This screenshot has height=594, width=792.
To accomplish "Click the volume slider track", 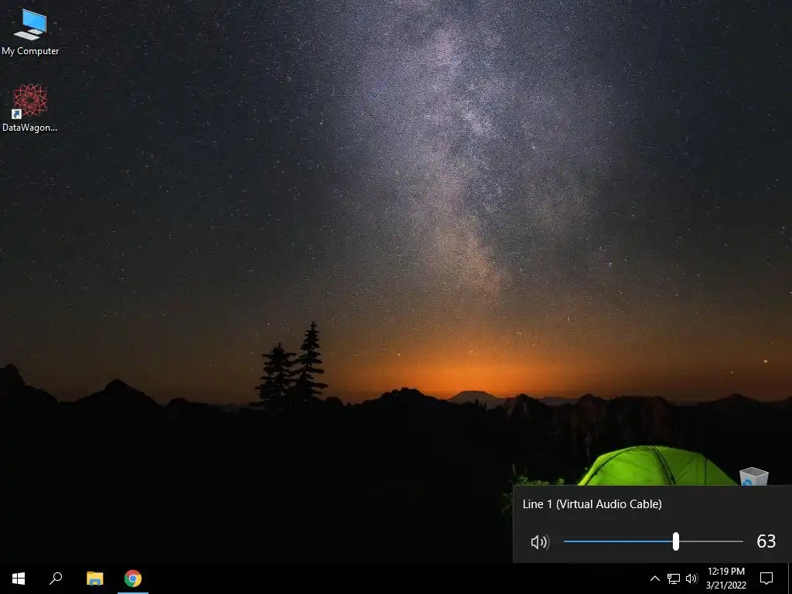I will [653, 541].
